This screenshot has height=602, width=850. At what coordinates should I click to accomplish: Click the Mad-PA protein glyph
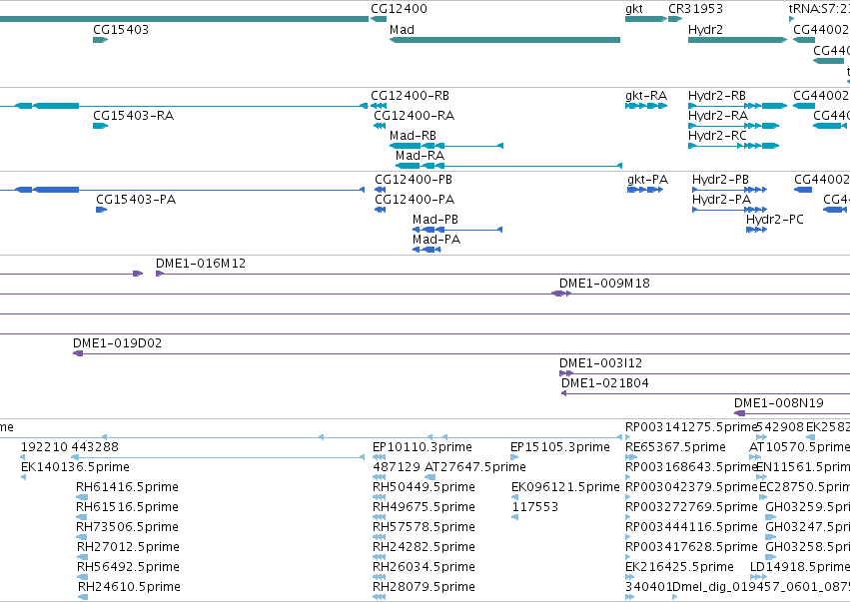tap(426, 250)
